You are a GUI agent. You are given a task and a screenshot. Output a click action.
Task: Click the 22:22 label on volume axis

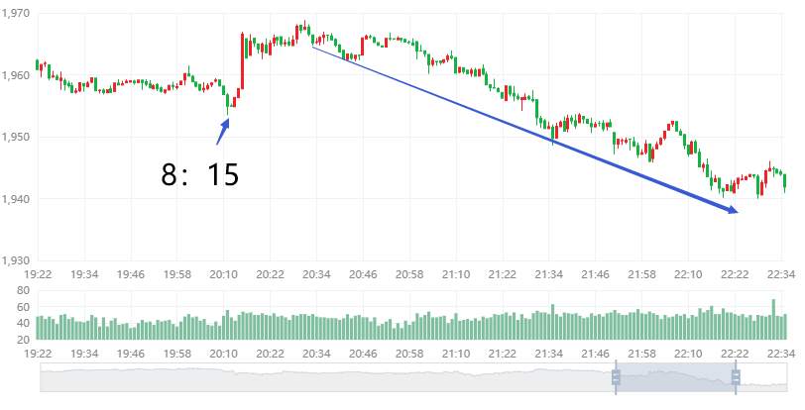pos(735,354)
